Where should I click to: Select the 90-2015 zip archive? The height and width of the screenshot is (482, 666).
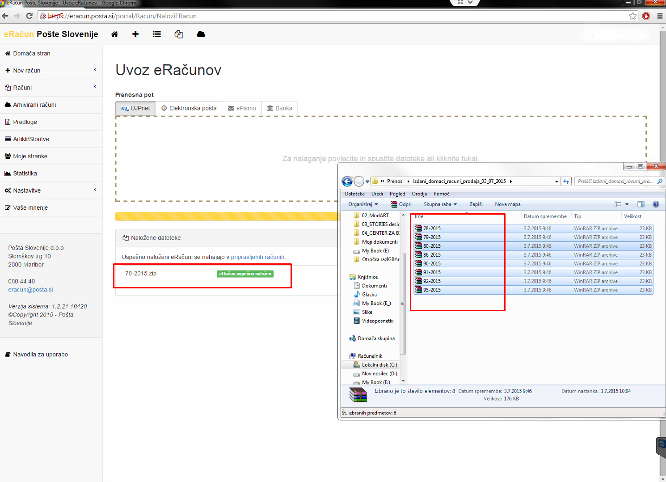click(533, 264)
